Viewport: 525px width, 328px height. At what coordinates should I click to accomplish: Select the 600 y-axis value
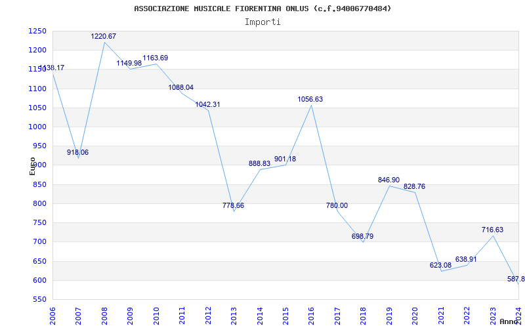coord(39,280)
